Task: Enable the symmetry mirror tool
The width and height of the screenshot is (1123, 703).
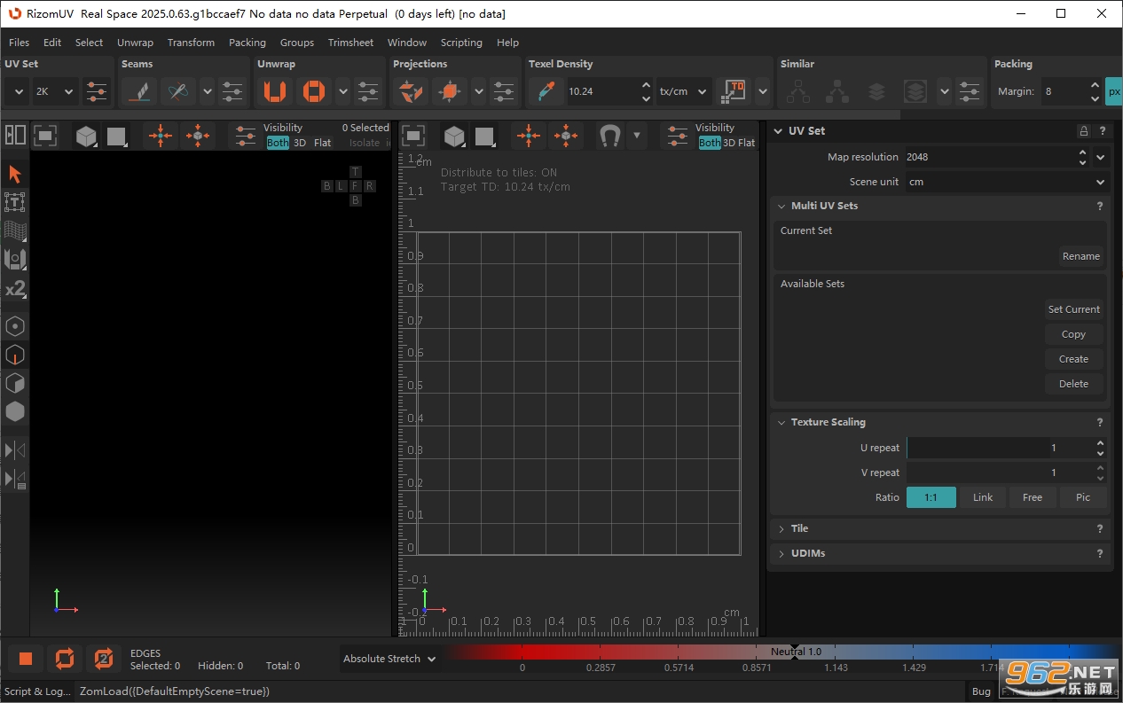Action: click(x=15, y=449)
